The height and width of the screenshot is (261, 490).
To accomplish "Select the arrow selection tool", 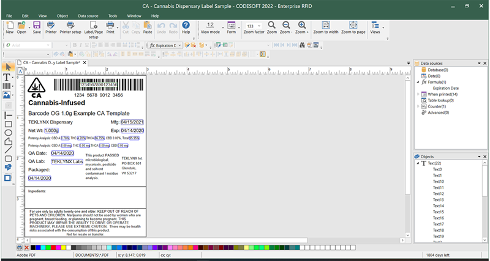I will (8, 67).
